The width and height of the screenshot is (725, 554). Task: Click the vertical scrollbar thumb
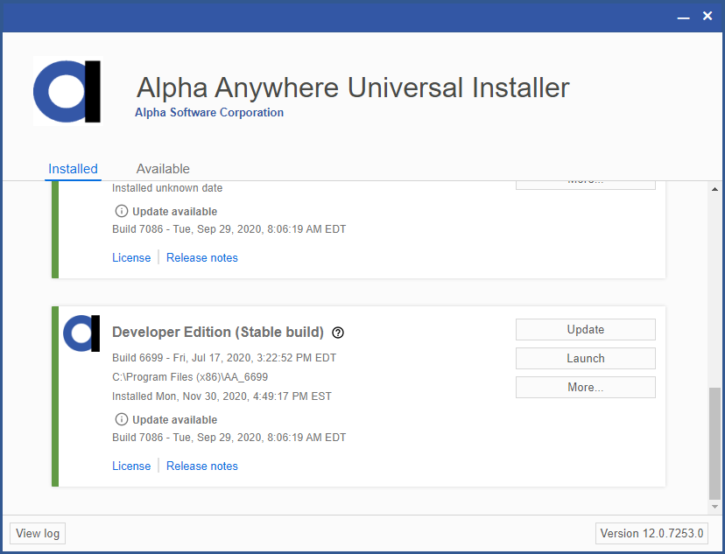pyautogui.click(x=714, y=444)
